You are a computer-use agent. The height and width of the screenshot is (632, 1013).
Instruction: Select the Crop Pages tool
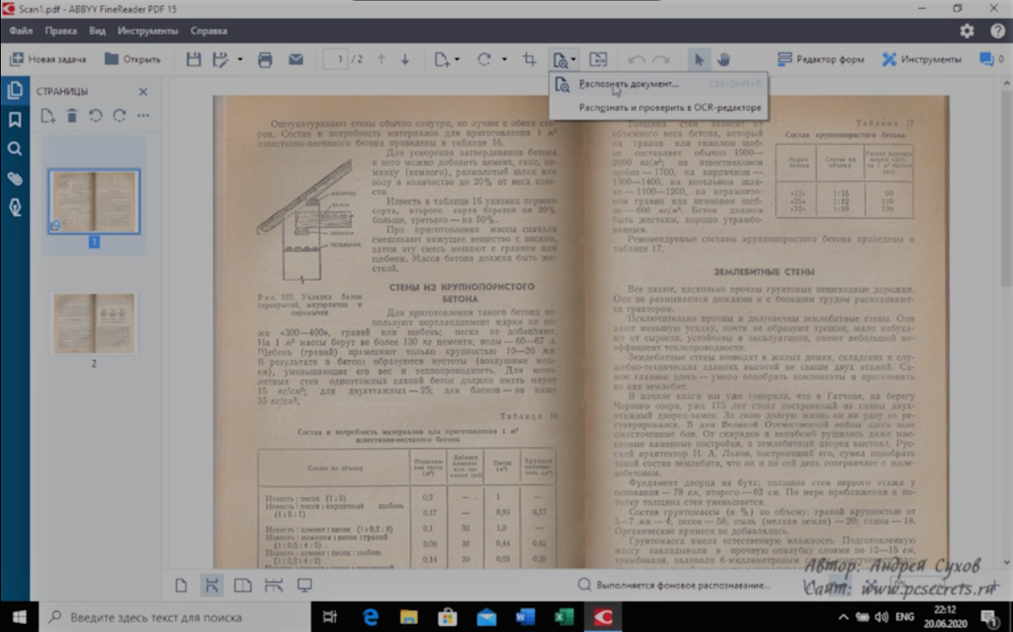(x=529, y=59)
